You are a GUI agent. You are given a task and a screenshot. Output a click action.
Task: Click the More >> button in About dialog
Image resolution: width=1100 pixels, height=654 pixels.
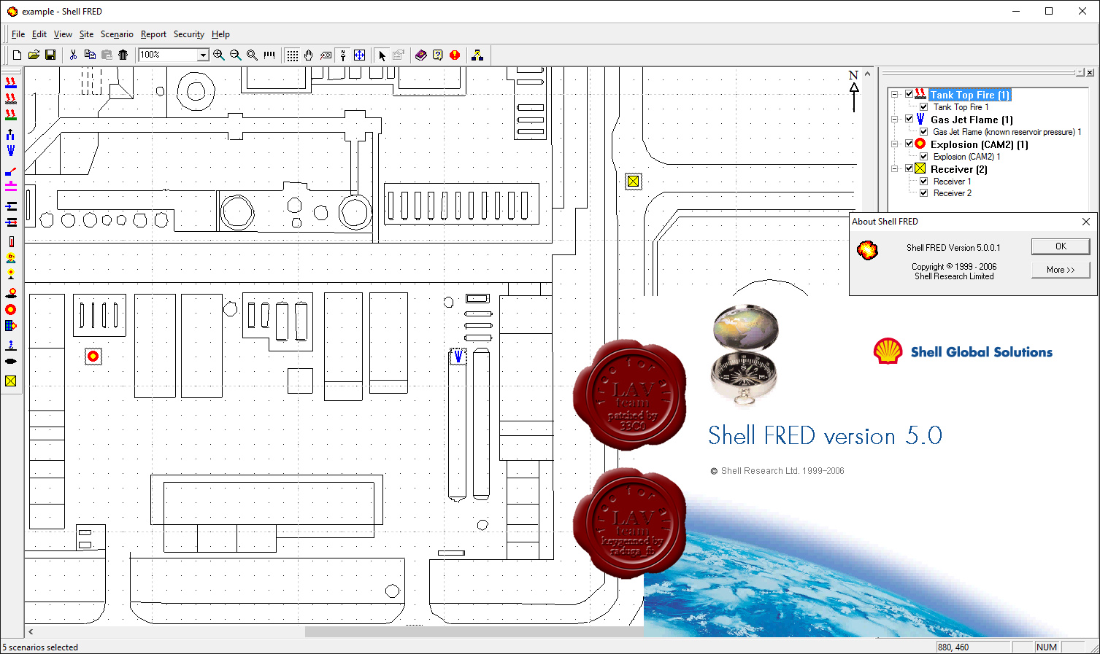coord(1061,270)
